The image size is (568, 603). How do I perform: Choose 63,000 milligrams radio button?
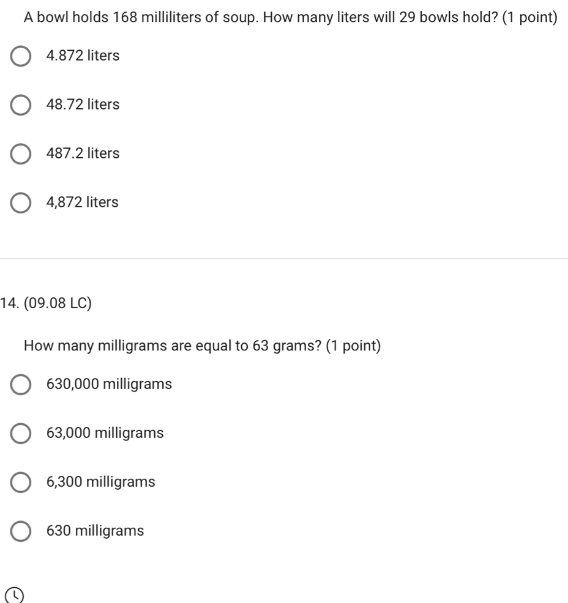point(20,434)
